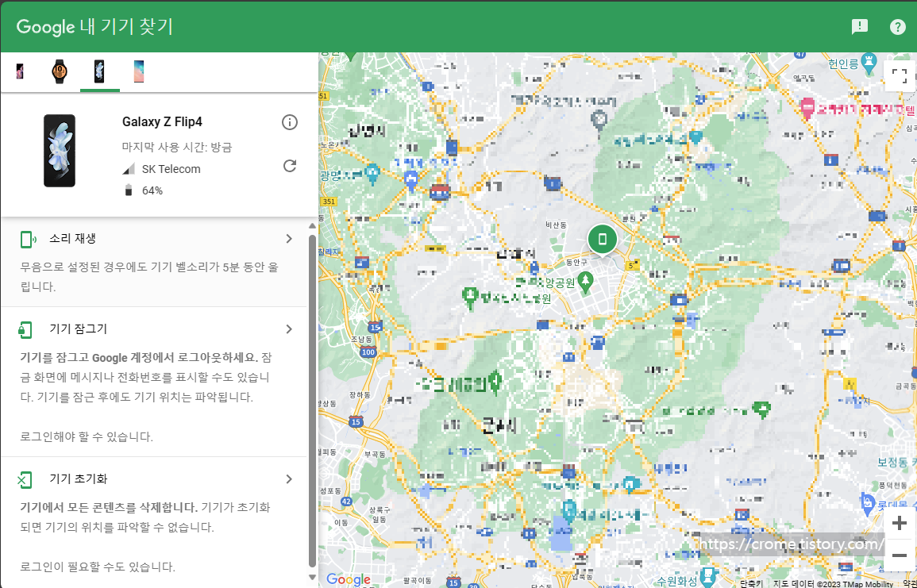
Task: Click the pink hotel marker on map
Action: click(807, 107)
